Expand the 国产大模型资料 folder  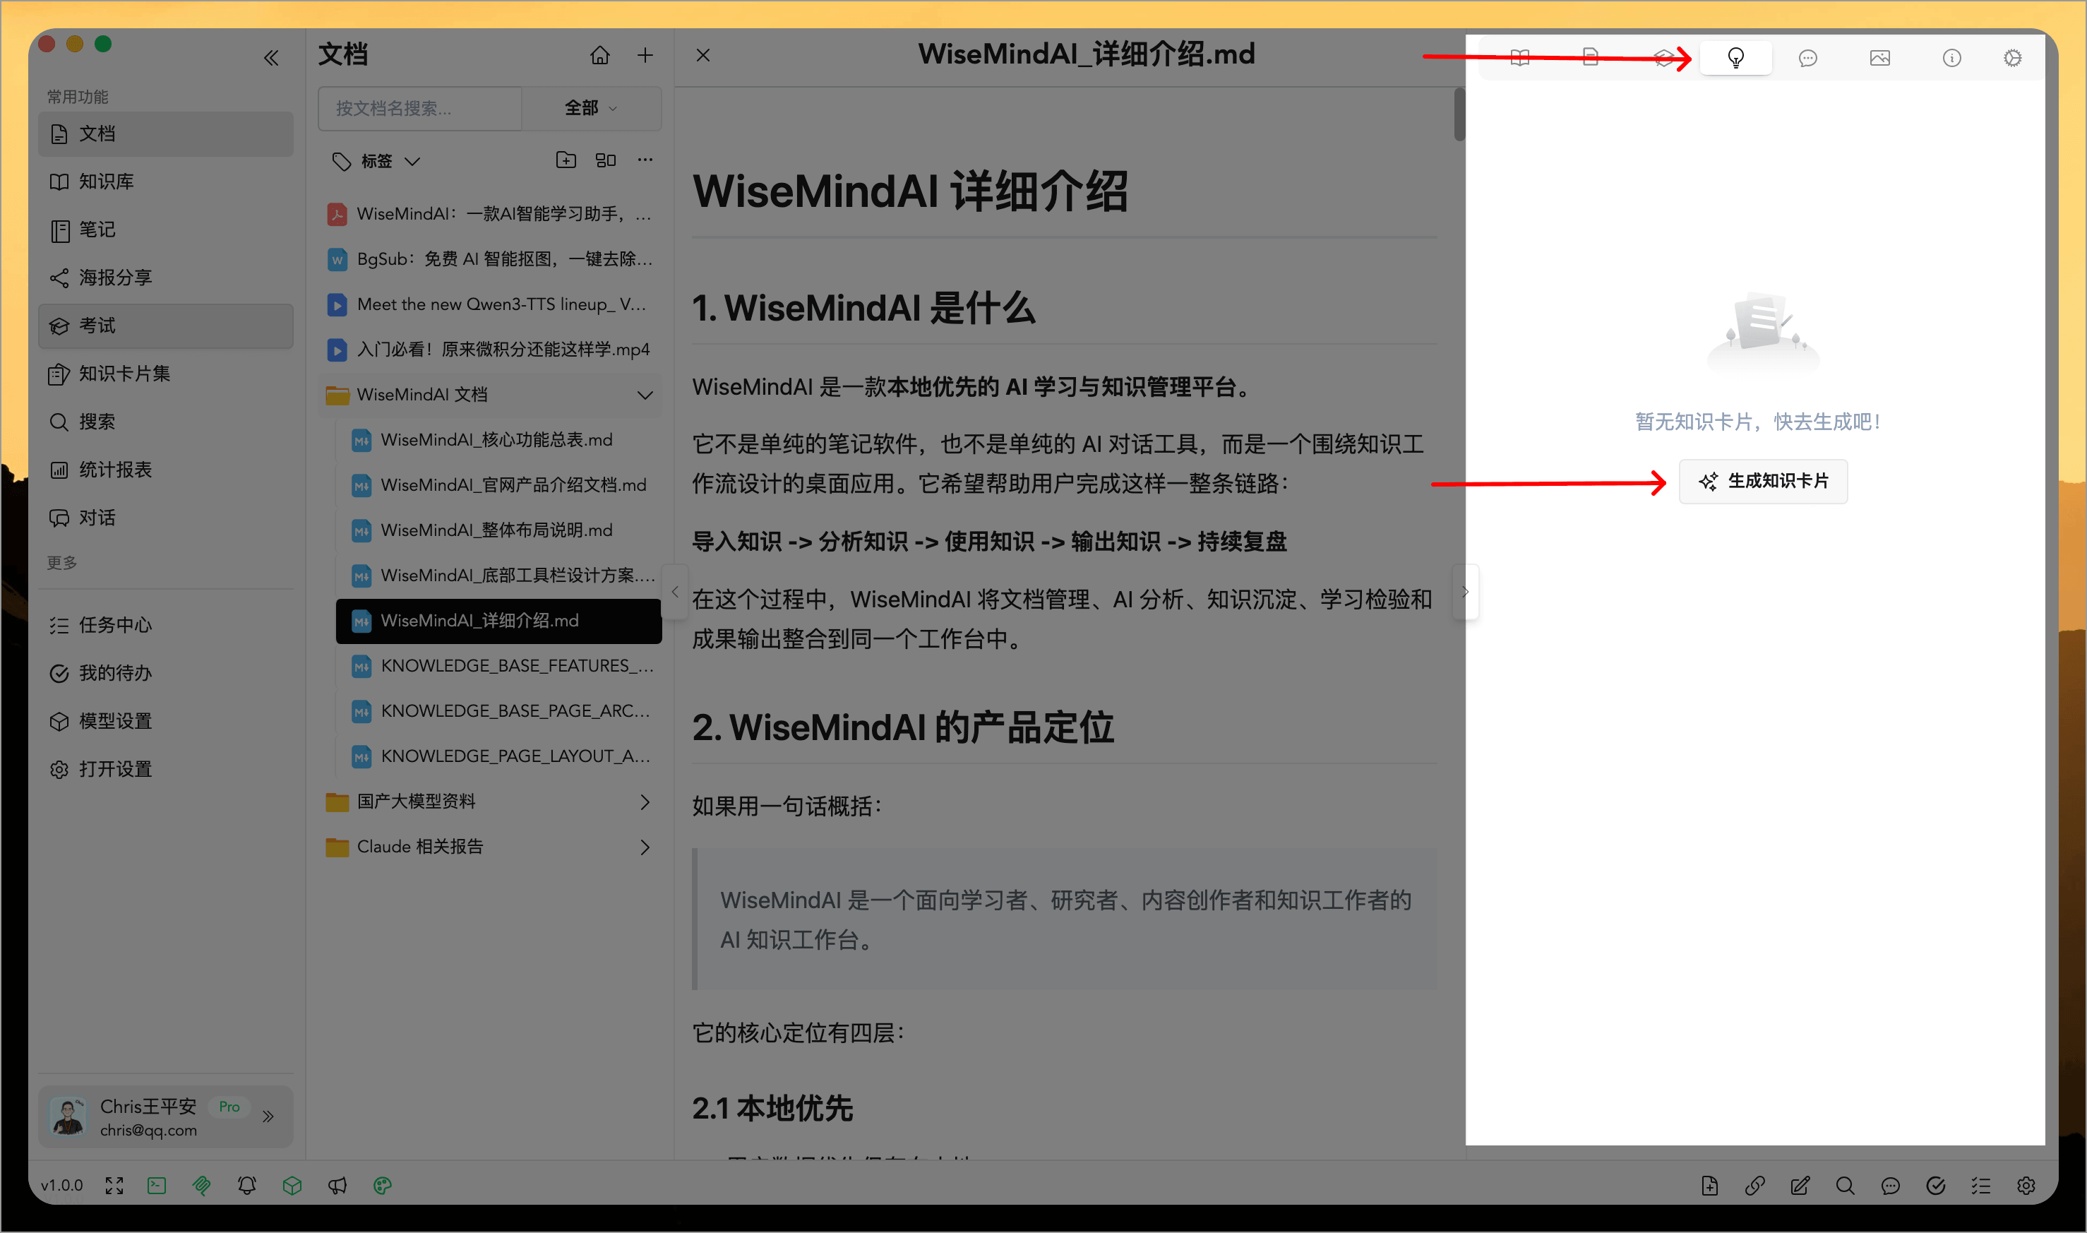coord(645,801)
